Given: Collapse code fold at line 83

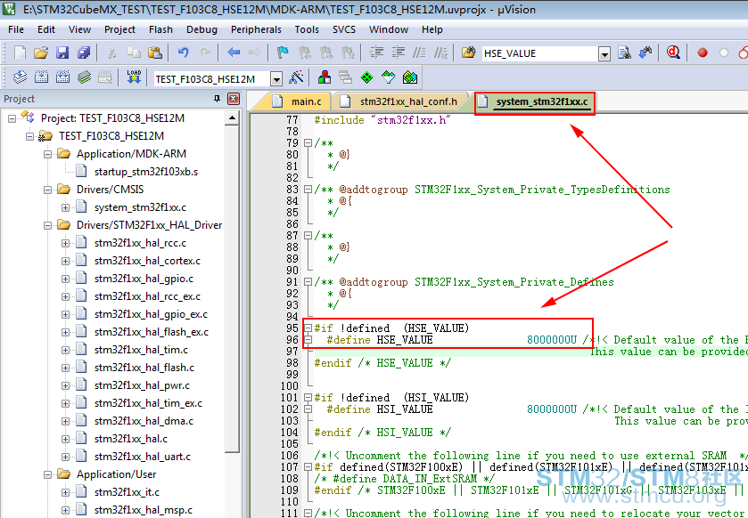Looking at the screenshot, I should coord(308,190).
